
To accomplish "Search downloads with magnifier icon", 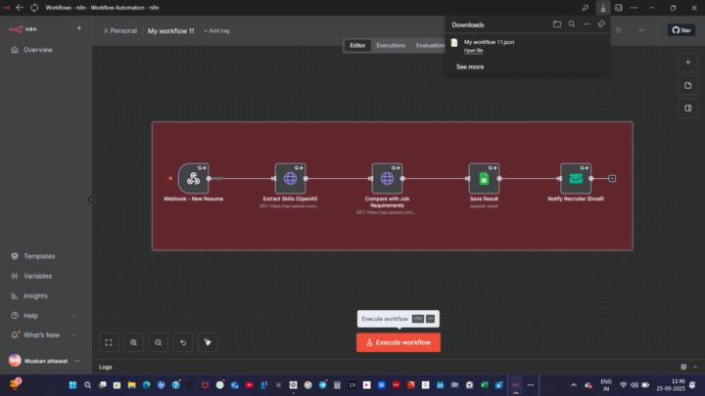I will (x=572, y=24).
